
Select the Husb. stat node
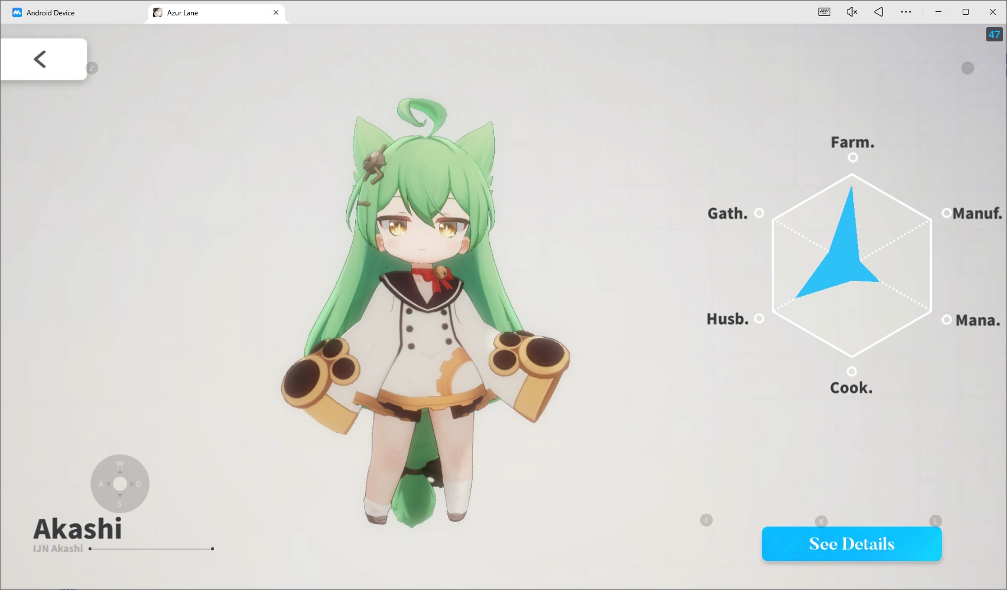759,319
